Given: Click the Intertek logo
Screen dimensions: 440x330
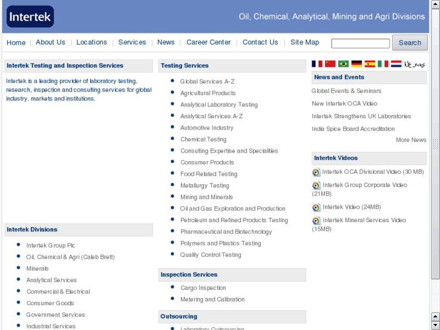Looking at the screenshot, I should click(30, 17).
